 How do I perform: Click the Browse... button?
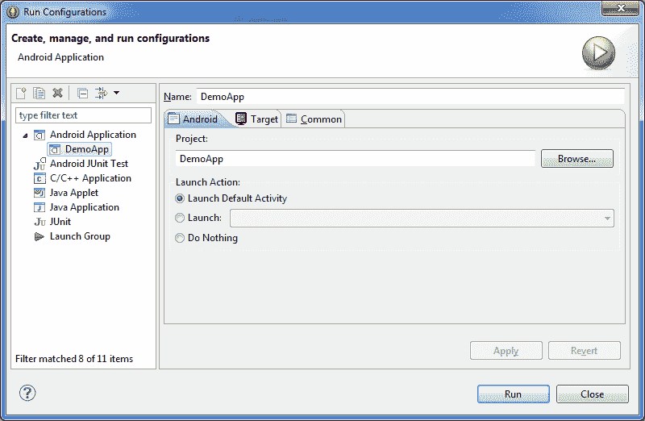[576, 159]
